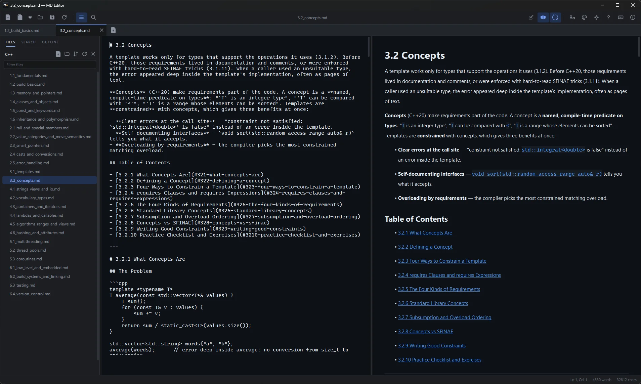
Task: Follow the 3.2.1 What Concepts Are link
Action: pyautogui.click(x=425, y=233)
